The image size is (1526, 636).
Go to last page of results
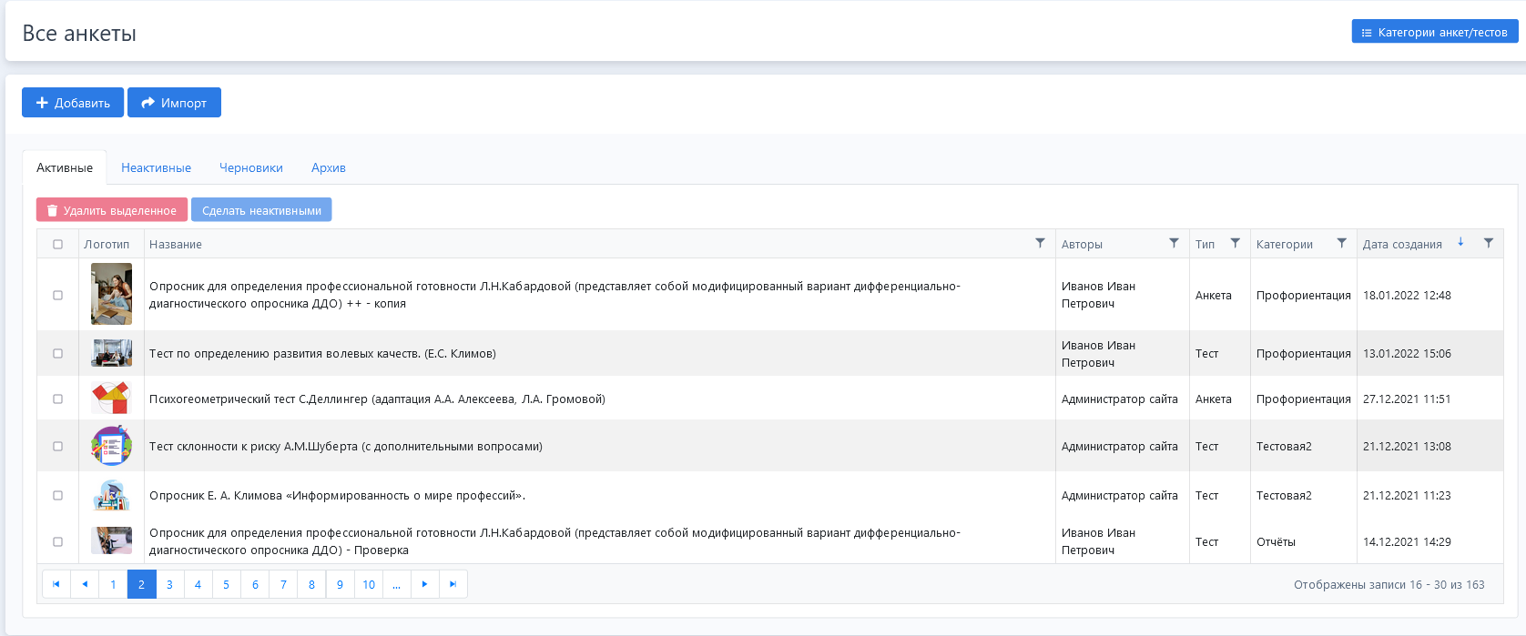click(453, 584)
